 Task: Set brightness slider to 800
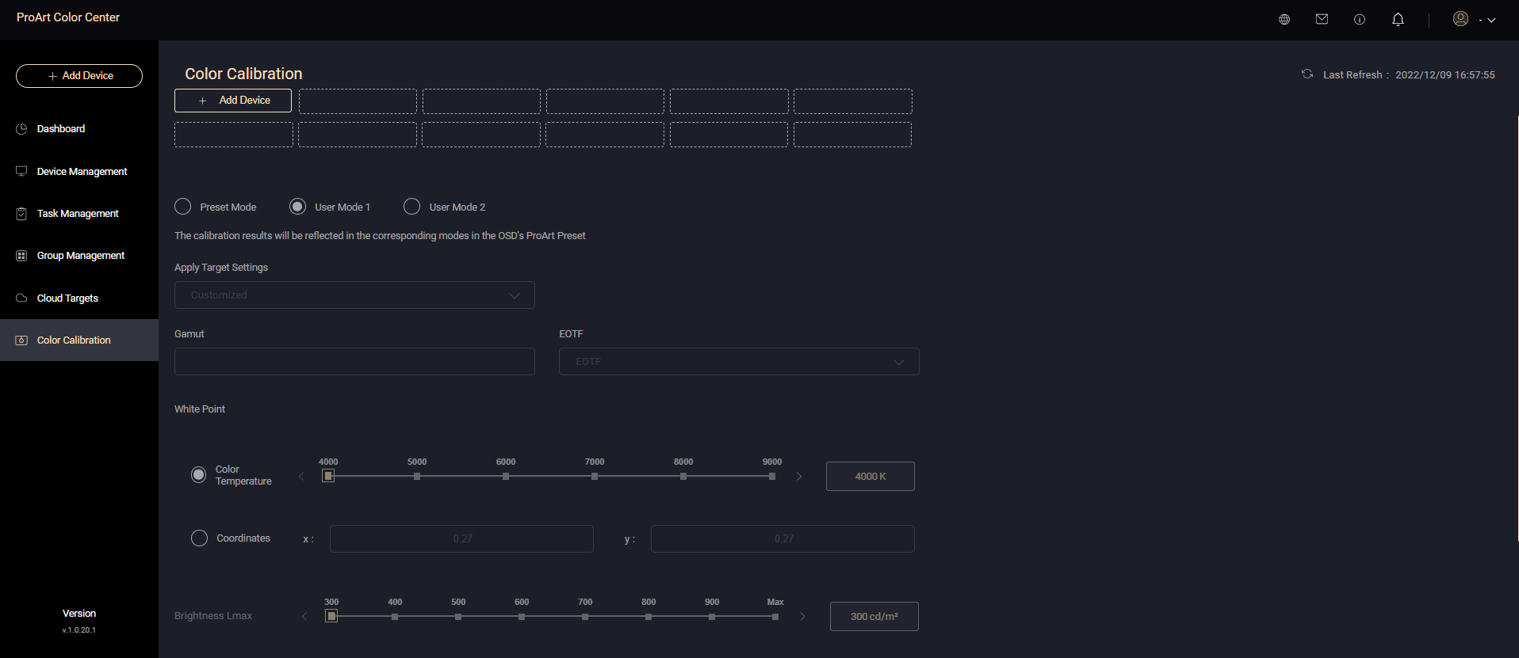click(x=649, y=616)
